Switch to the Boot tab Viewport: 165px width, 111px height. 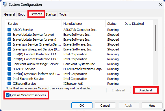tap(21, 14)
